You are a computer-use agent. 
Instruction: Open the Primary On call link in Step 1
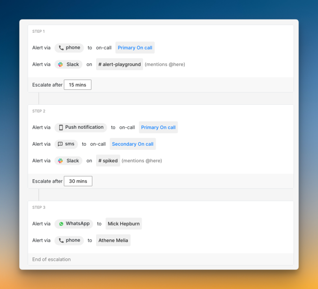[x=135, y=48]
